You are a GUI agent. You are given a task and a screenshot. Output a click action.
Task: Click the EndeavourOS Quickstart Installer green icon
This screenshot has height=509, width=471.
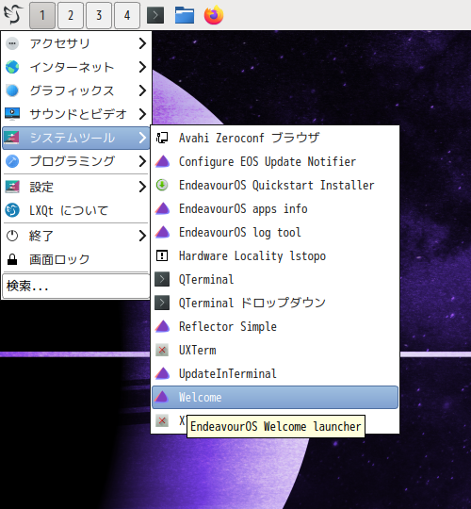(x=162, y=185)
